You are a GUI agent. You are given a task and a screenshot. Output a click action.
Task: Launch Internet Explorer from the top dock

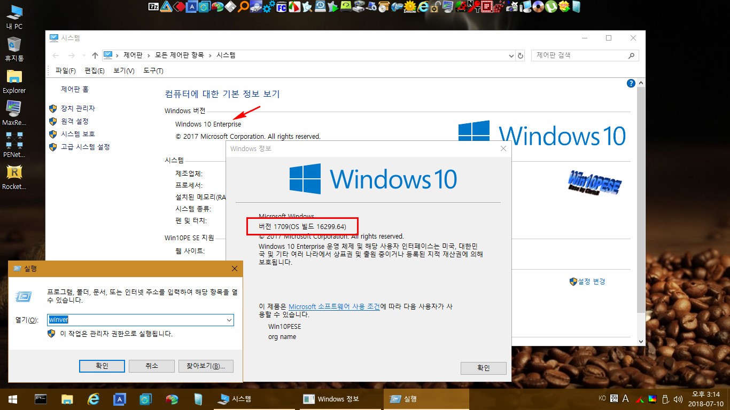[423, 6]
